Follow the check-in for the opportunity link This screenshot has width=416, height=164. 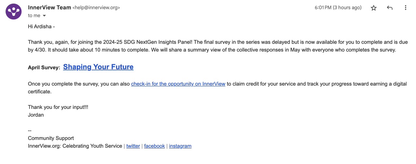pos(178,84)
